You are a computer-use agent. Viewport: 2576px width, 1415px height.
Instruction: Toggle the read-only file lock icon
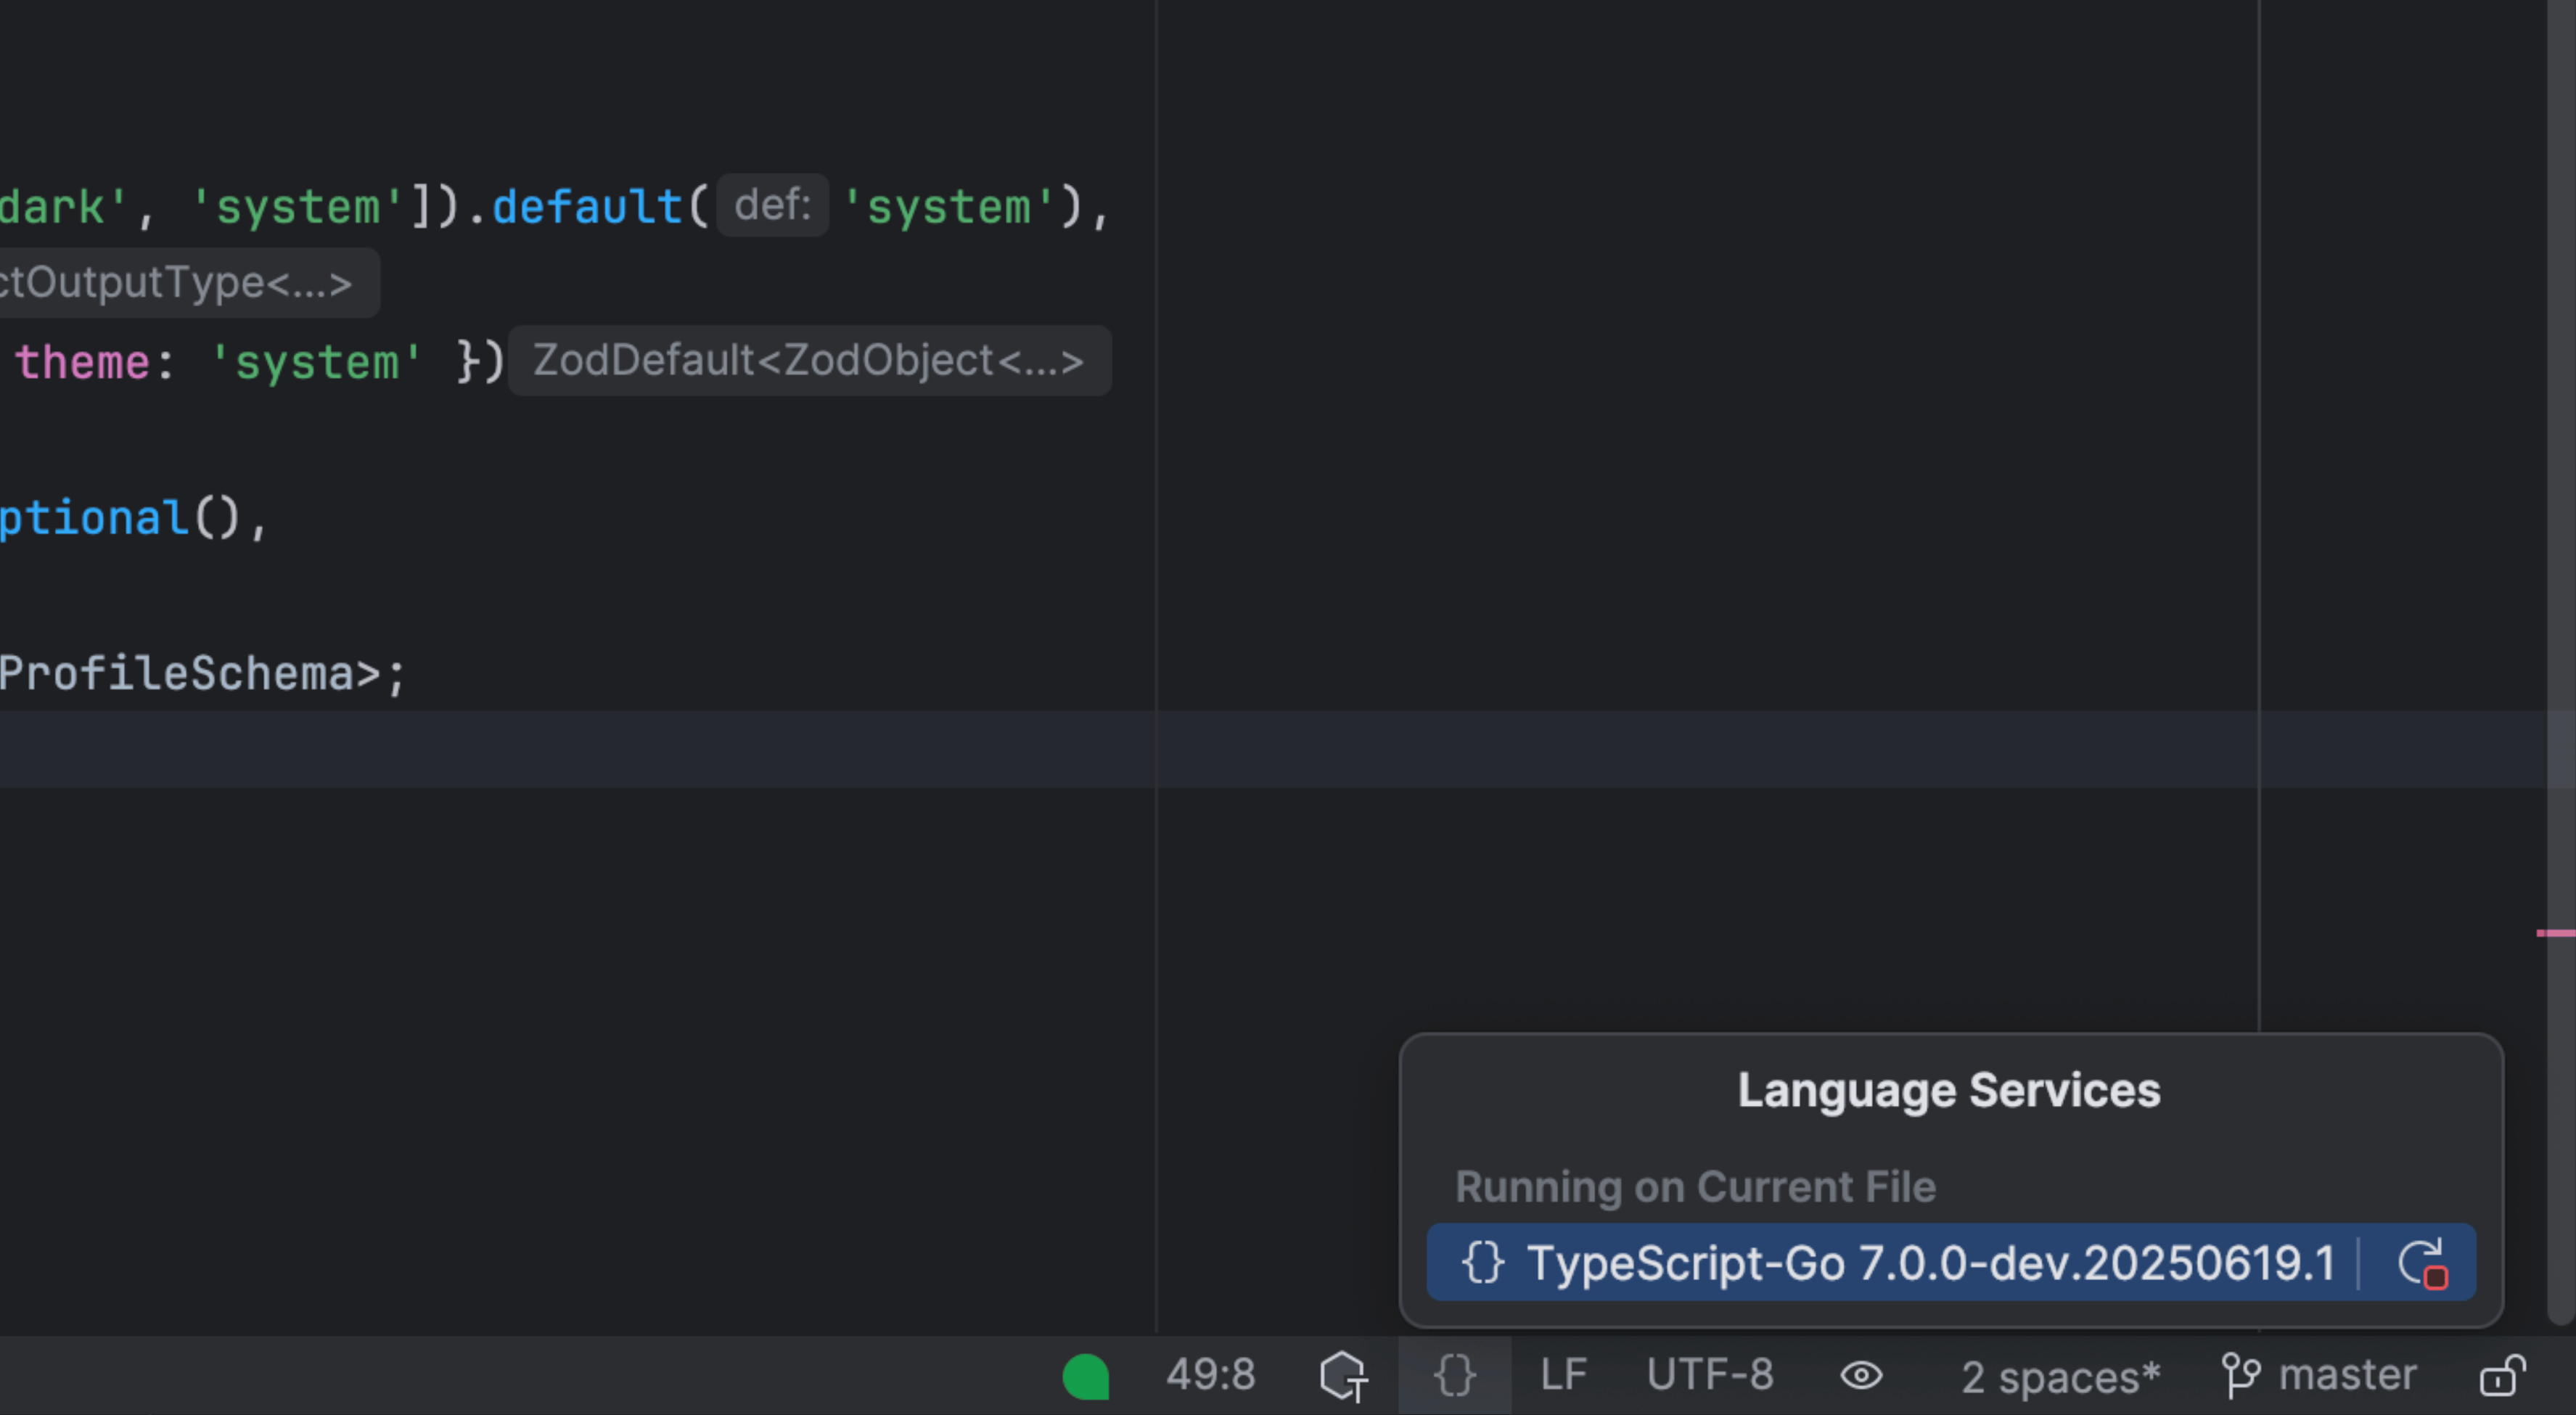pyautogui.click(x=2502, y=1376)
